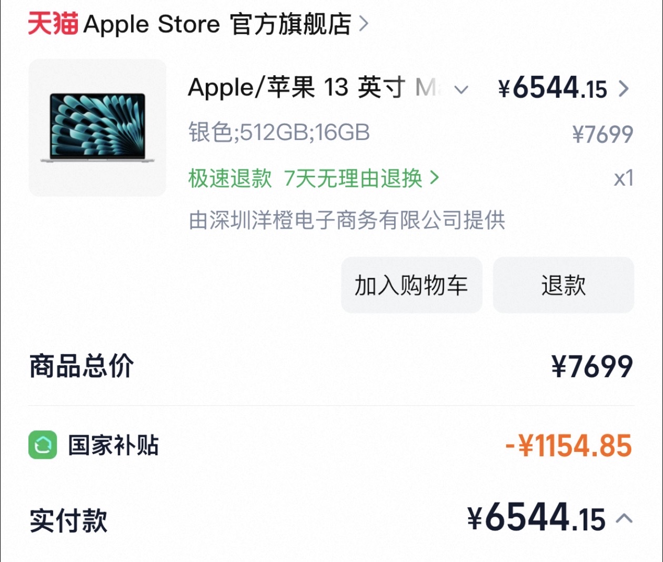Expand the truncated product title dropdown arrow
The image size is (663, 562).
click(x=461, y=89)
